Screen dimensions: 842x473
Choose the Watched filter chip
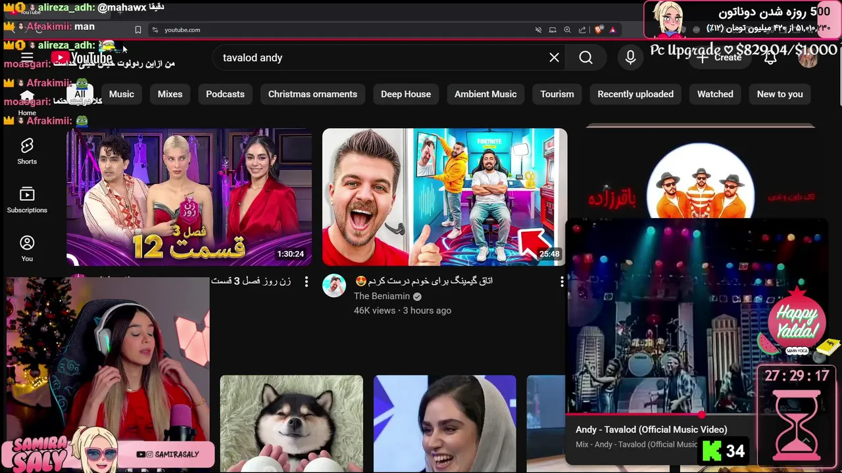[715, 94]
